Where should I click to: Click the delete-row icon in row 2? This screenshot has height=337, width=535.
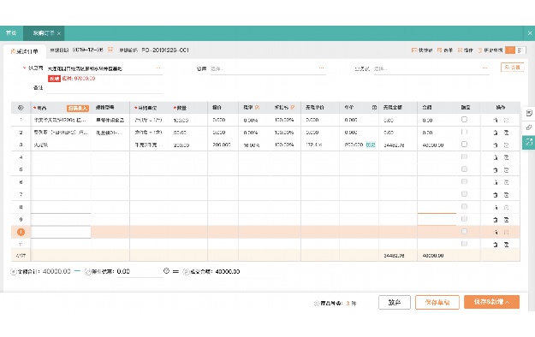[507, 133]
